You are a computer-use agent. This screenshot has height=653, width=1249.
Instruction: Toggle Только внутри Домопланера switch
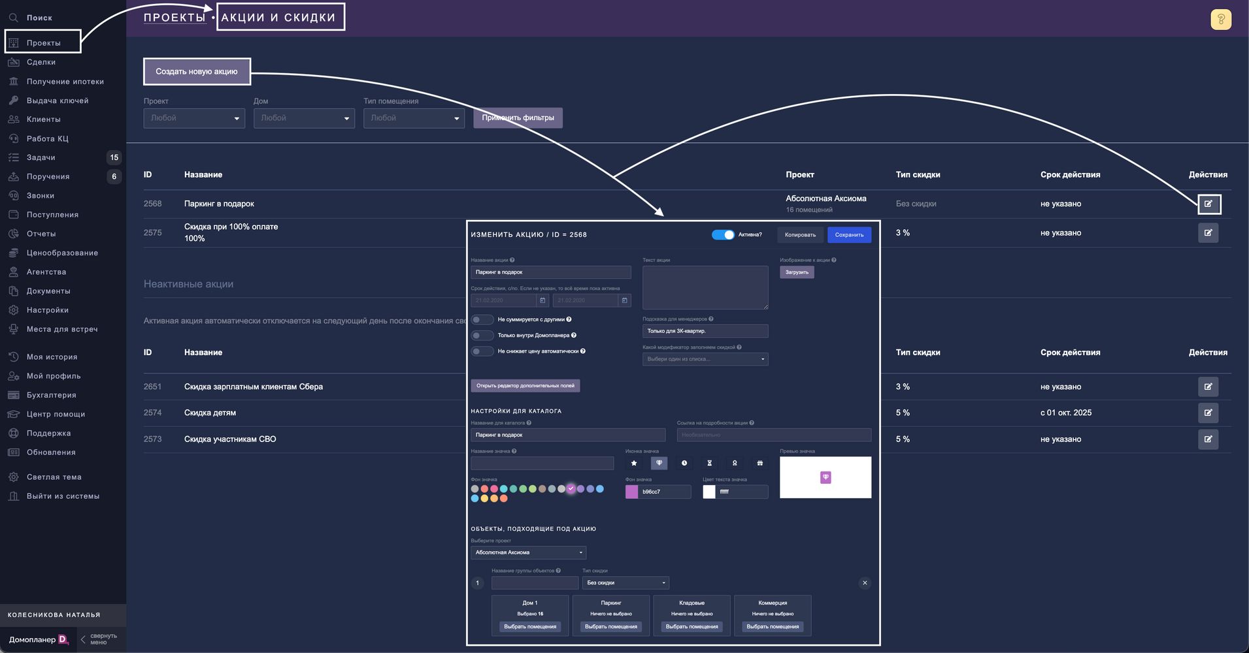tap(482, 336)
